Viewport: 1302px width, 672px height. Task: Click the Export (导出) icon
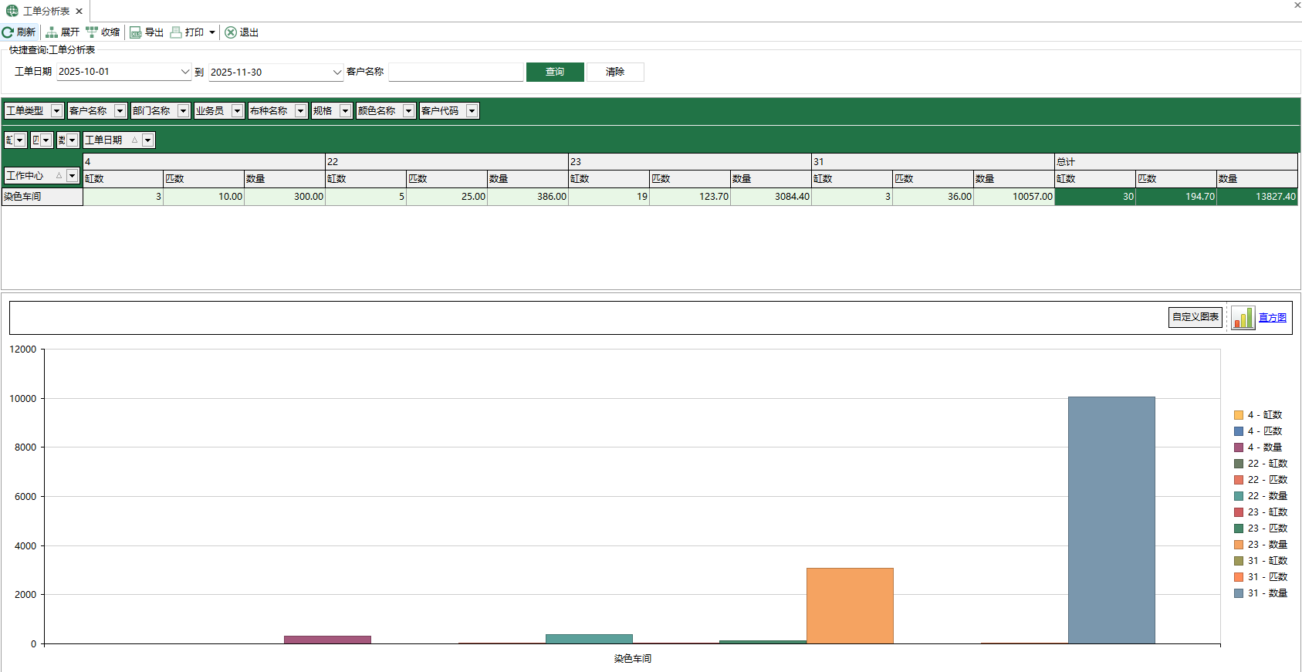tap(136, 32)
